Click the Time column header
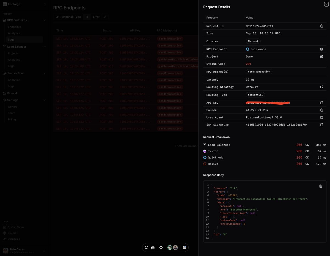 (x=60, y=31)
